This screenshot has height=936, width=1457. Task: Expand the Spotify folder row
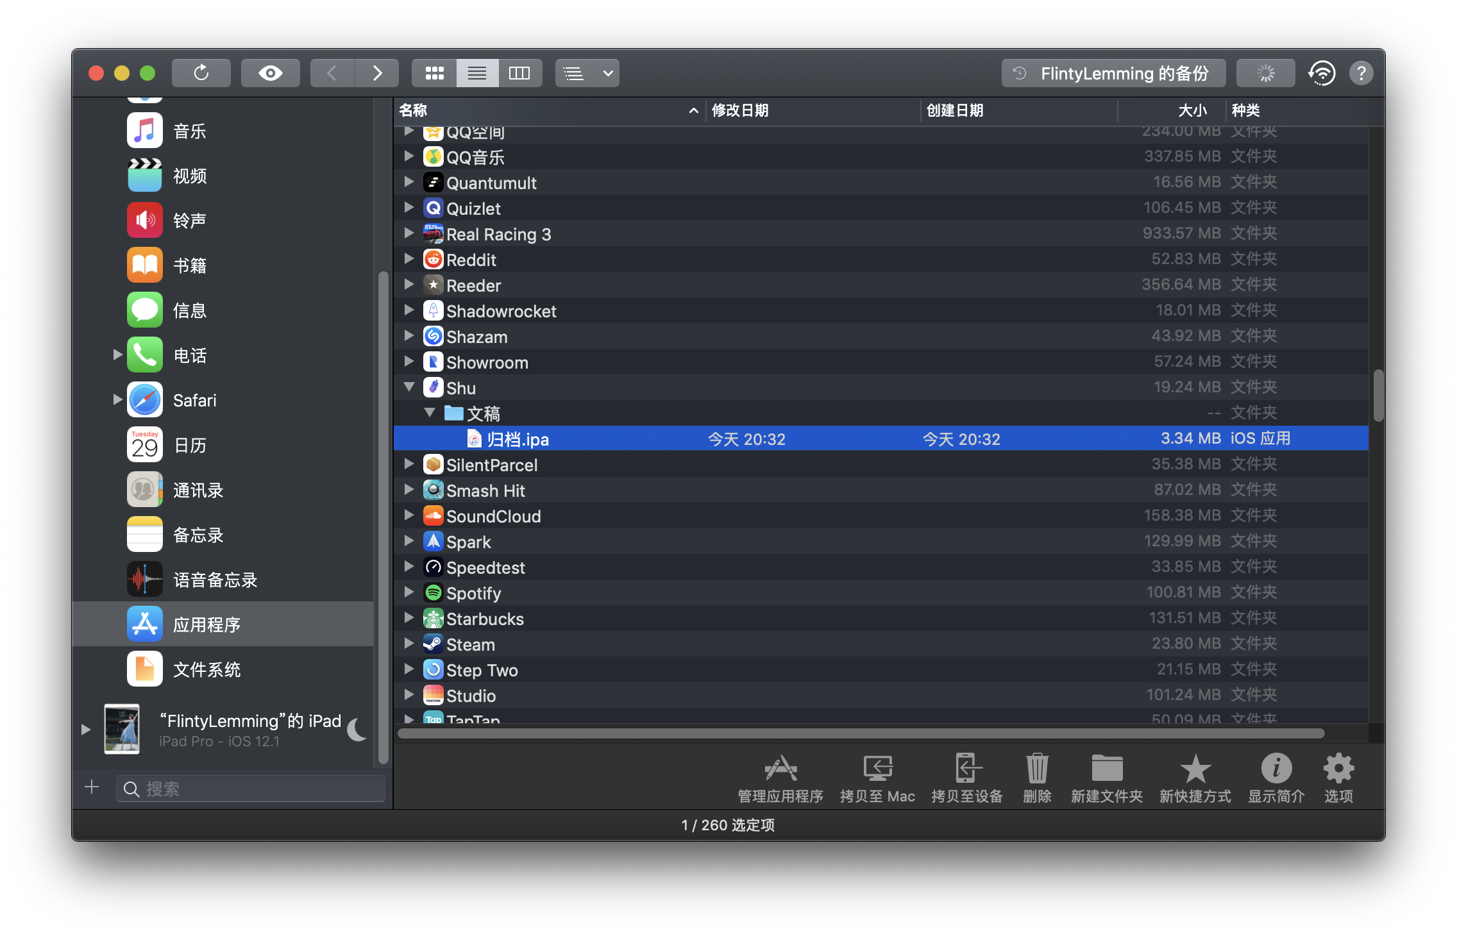click(x=409, y=593)
